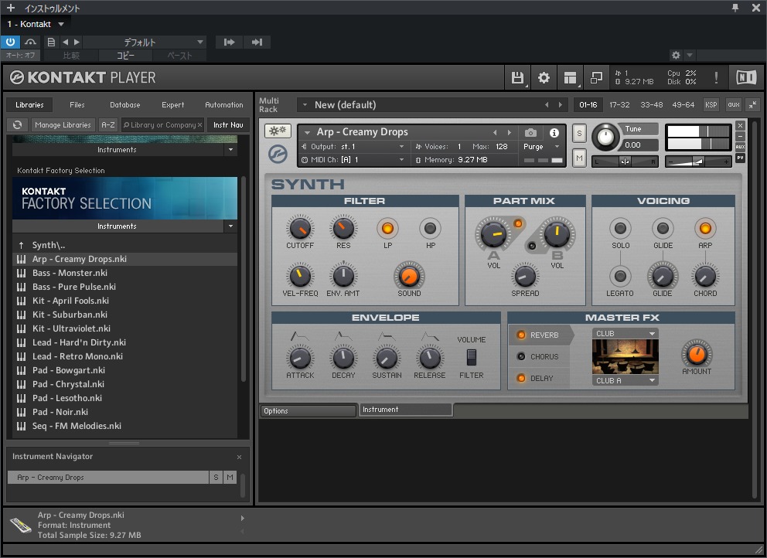Click the Kontakt save disk icon
The width and height of the screenshot is (767, 558).
[517, 78]
